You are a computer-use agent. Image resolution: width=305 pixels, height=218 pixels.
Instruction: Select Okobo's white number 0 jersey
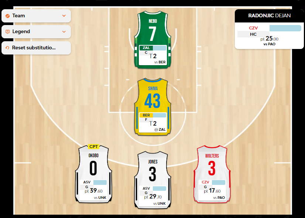(93, 166)
